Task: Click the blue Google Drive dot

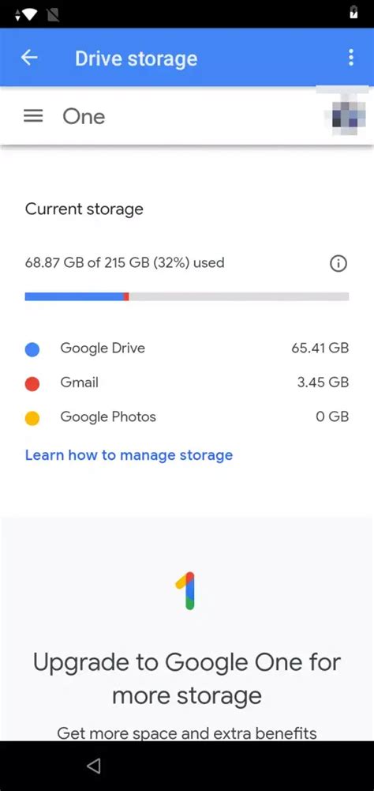Action: pyautogui.click(x=32, y=349)
